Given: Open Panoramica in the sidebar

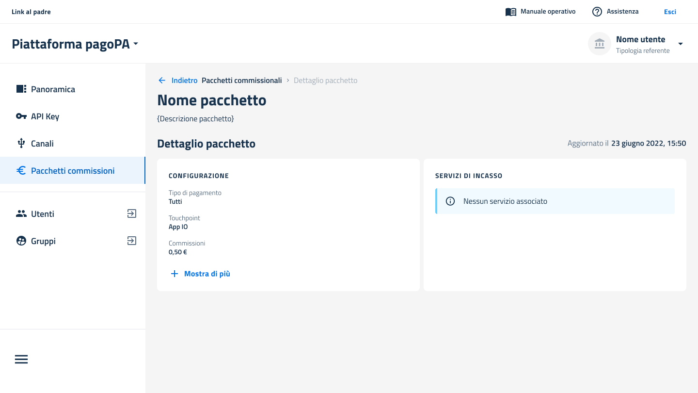Looking at the screenshot, I should (53, 89).
